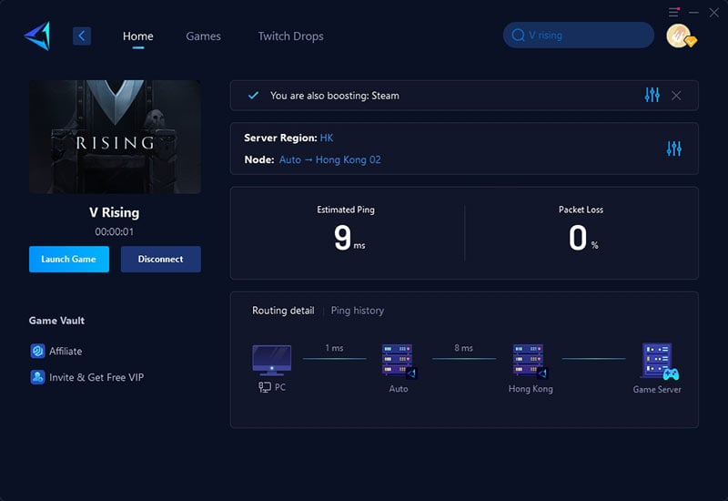Change server region HK link
The height and width of the screenshot is (501, 728).
327,138
